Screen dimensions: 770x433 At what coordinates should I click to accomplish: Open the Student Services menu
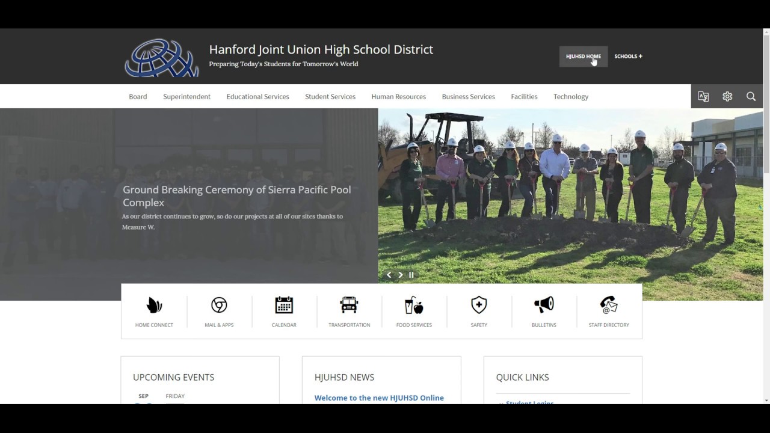pos(330,96)
